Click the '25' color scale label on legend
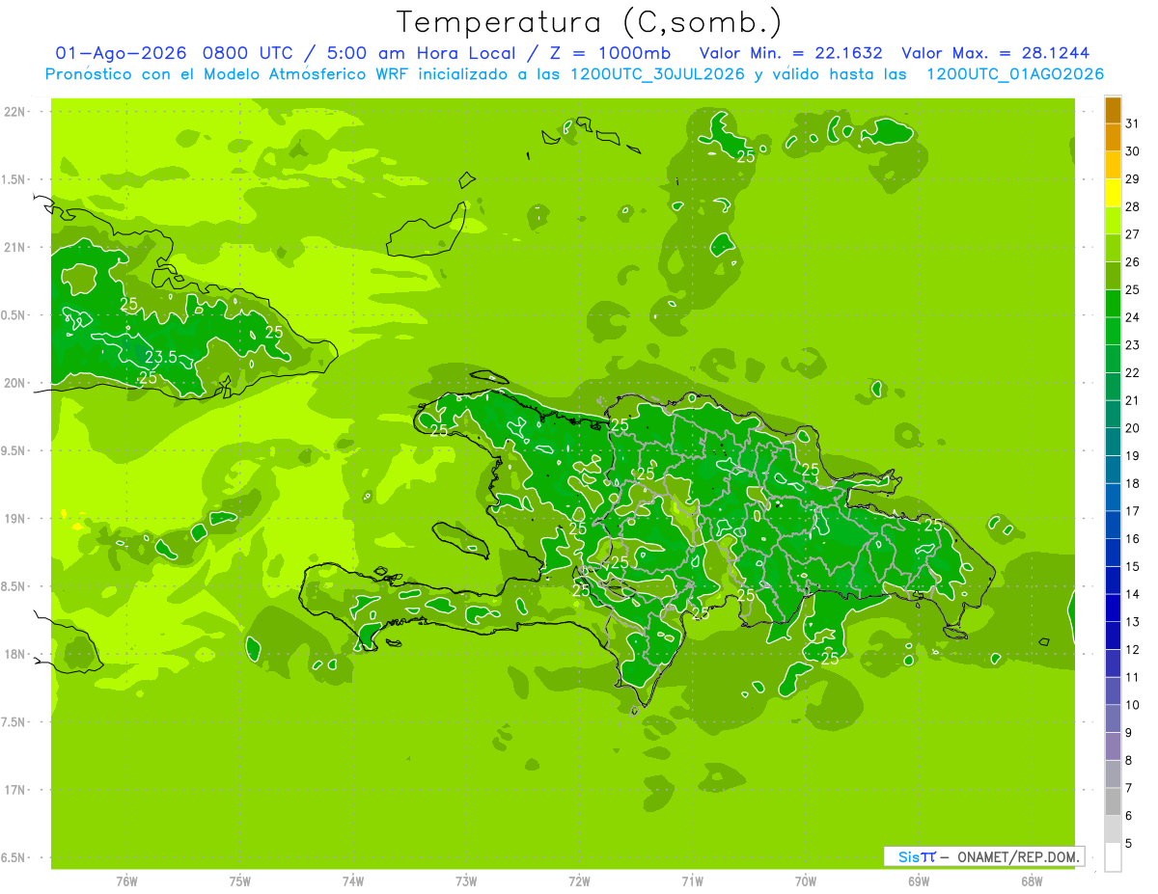Viewport: 1158px width, 894px height. pyautogui.click(x=1132, y=289)
